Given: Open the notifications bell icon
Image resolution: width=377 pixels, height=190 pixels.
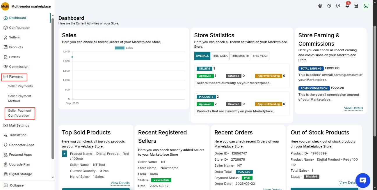Looking at the screenshot, I should coord(347,6).
